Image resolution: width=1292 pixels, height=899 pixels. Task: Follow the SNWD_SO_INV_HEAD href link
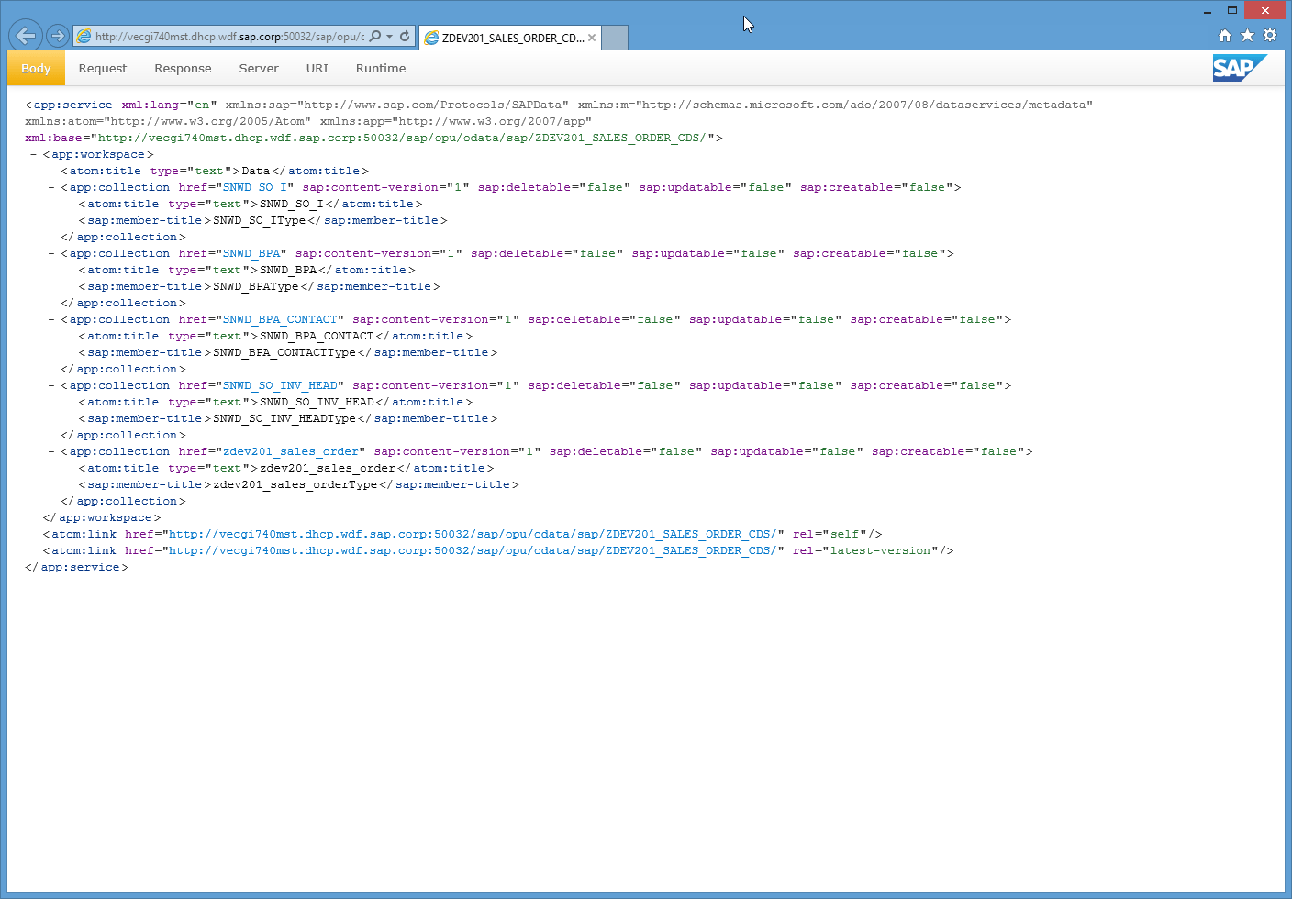(x=280, y=385)
